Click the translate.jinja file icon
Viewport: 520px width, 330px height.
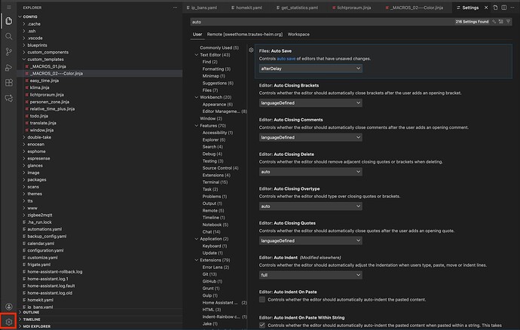[27, 123]
